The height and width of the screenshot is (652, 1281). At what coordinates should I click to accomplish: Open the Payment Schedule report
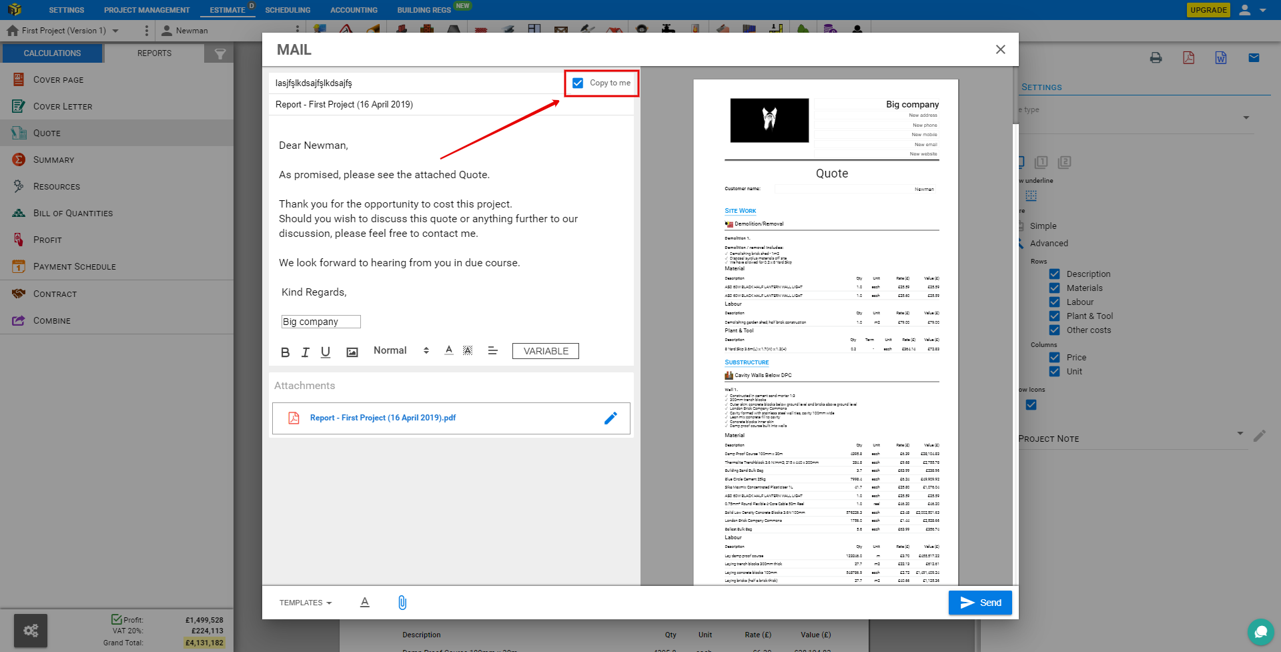pyautogui.click(x=117, y=266)
